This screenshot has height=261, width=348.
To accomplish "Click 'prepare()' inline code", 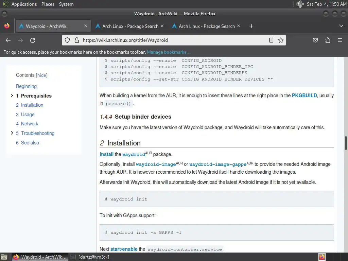I will click(x=118, y=104).
